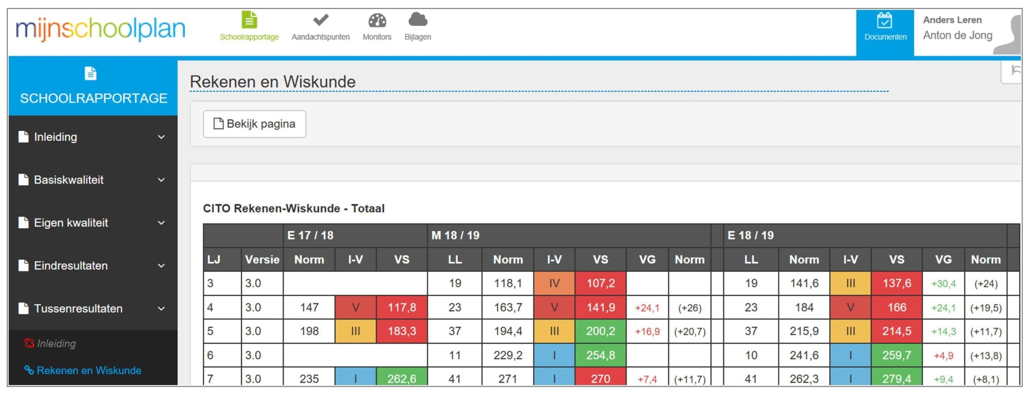Click the red 214,5 VS cell
The width and height of the screenshot is (1032, 395).
tap(896, 331)
